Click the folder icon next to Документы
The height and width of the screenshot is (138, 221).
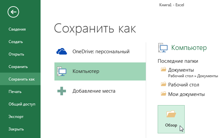coord(164,69)
